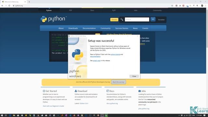
Task: Click the python logo on the website
Action: 54,19
